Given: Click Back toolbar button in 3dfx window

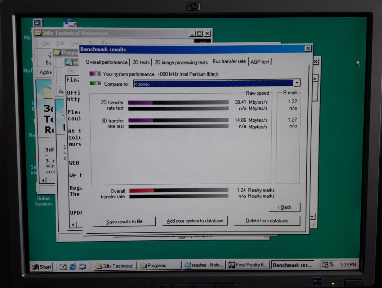Looking at the screenshot, I should 48,59.
